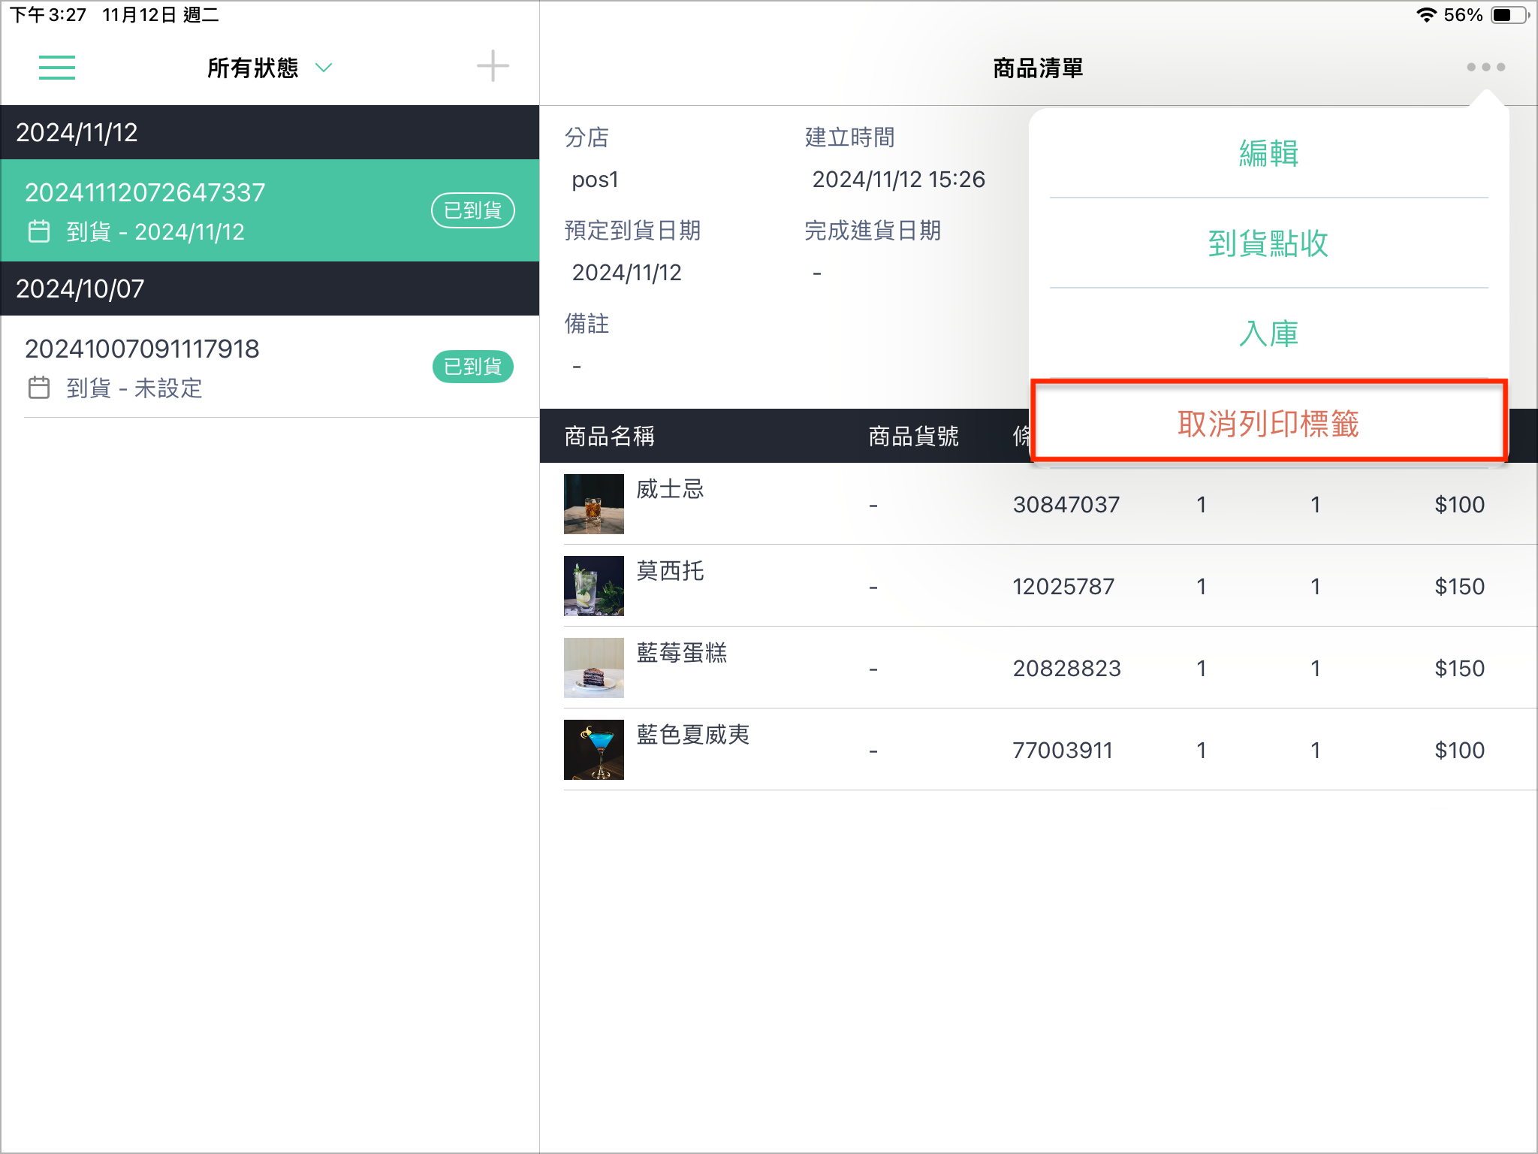The image size is (1538, 1154).
Task: Open the 莫西托 product thumbnail
Action: (x=594, y=586)
